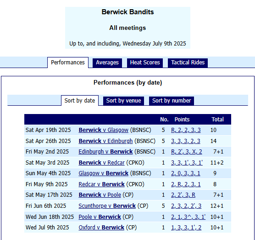The image size is (255, 240).
Task: Open the Berwick v Glasgow meeting link
Action: 104,130
